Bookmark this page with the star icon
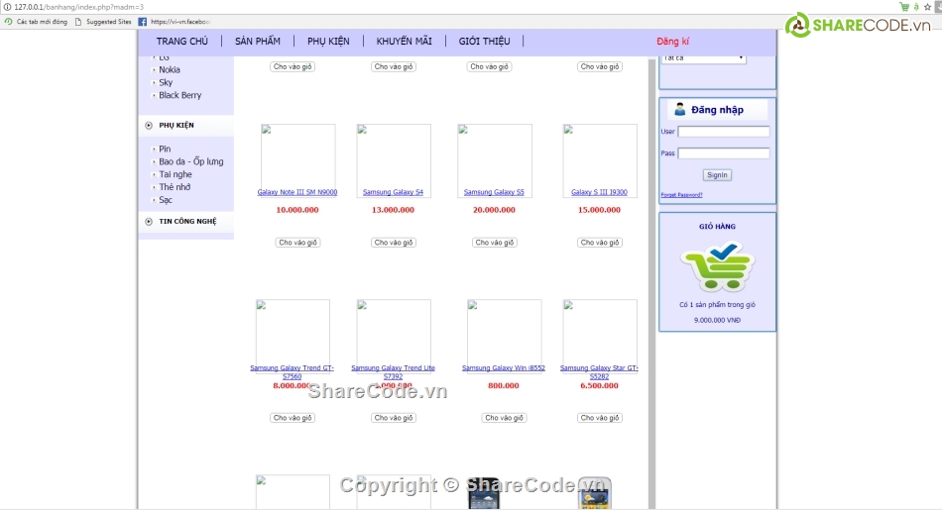 [927, 7]
